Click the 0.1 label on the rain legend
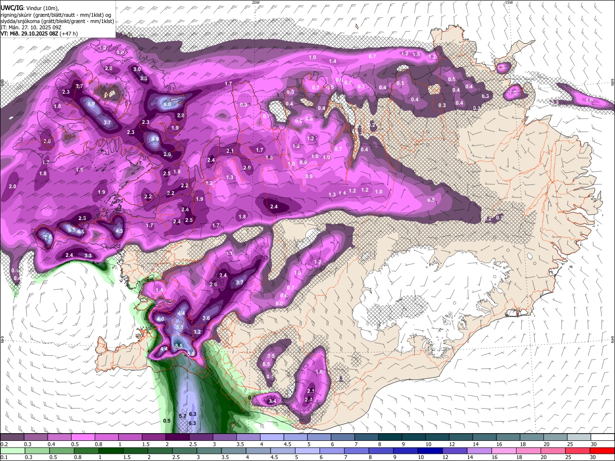The width and height of the screenshot is (615, 461). click(4, 458)
